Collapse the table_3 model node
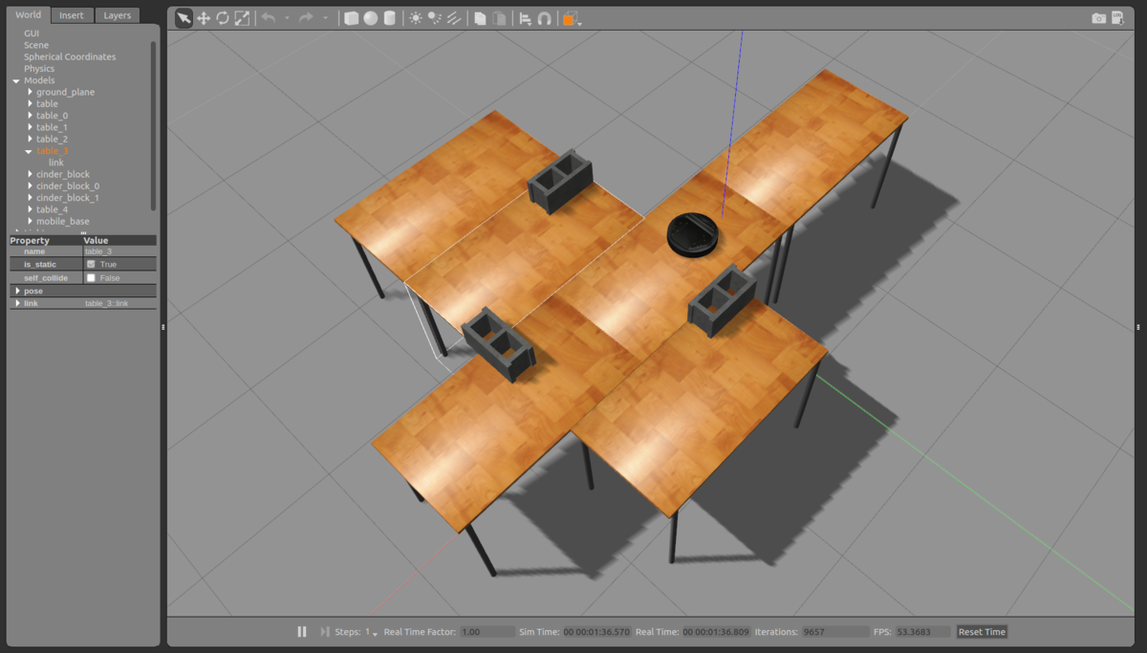The image size is (1147, 653). pos(29,151)
